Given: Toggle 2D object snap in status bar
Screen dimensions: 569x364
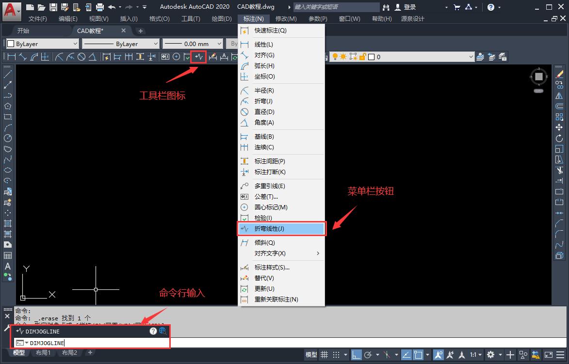Looking at the screenshot, I should tap(419, 355).
